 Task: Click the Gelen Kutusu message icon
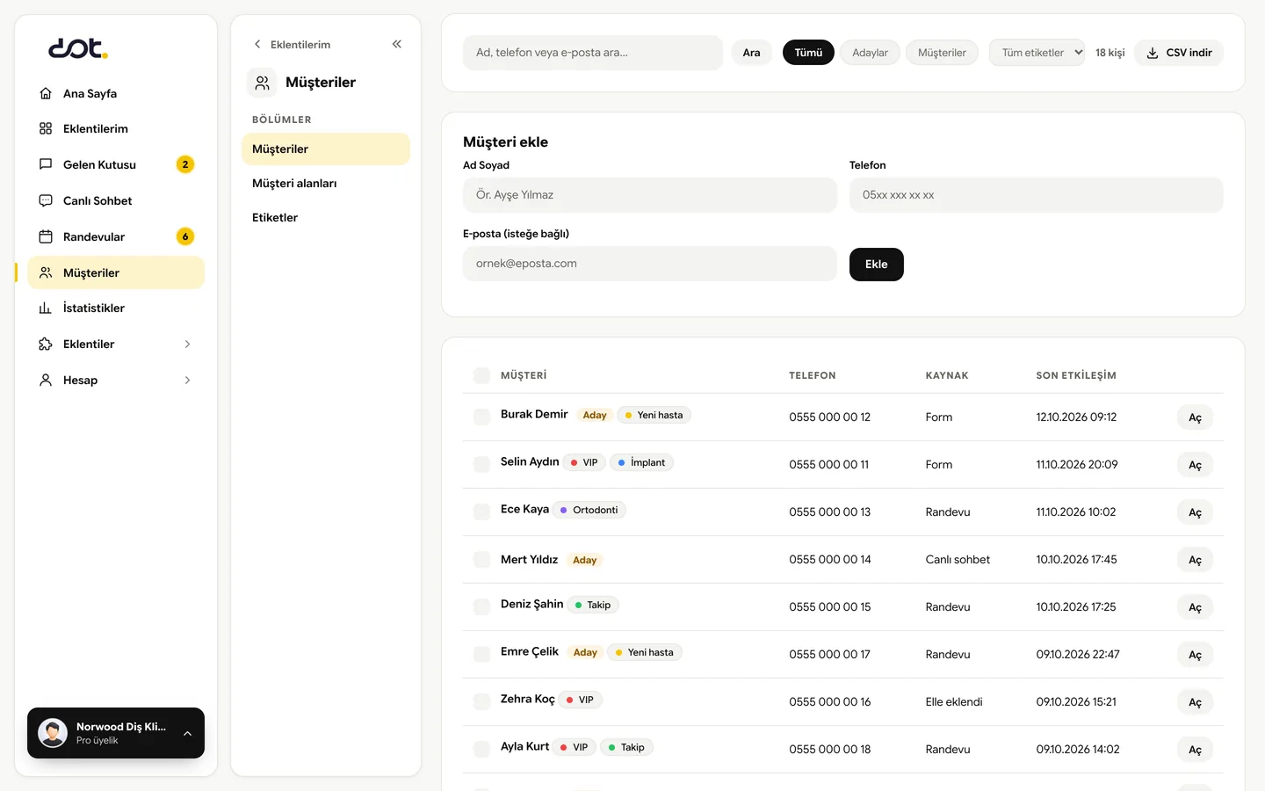coord(46,164)
